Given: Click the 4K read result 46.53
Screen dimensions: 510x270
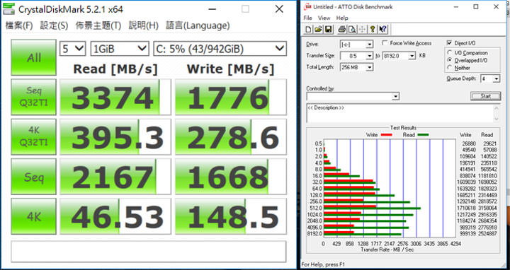Looking at the screenshot, I should coord(115,216).
